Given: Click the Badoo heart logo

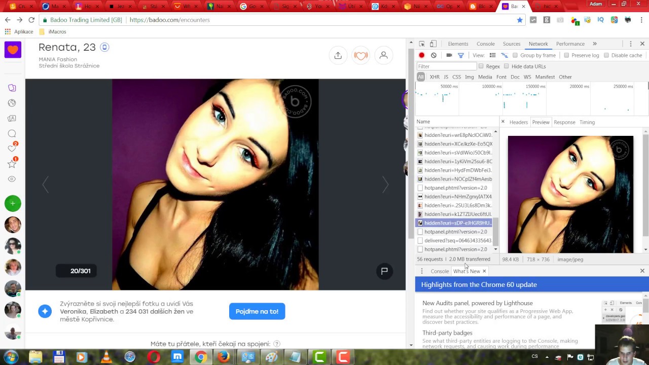Looking at the screenshot, I should click(13, 50).
